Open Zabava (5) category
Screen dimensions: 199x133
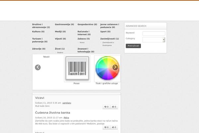pyautogui.click(x=84, y=39)
